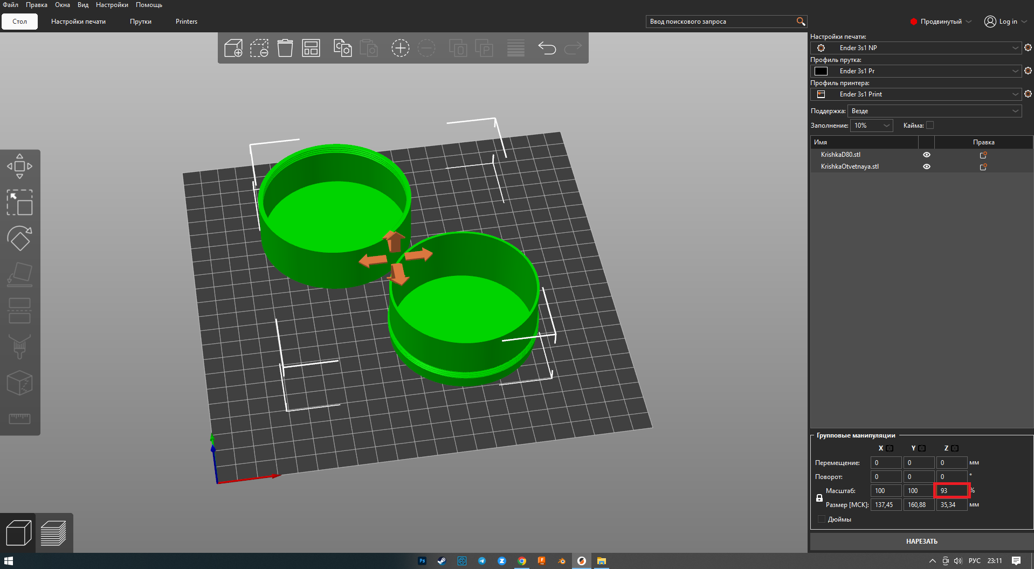
Task: Select the Cut tool in the left sidebar
Action: click(19, 310)
